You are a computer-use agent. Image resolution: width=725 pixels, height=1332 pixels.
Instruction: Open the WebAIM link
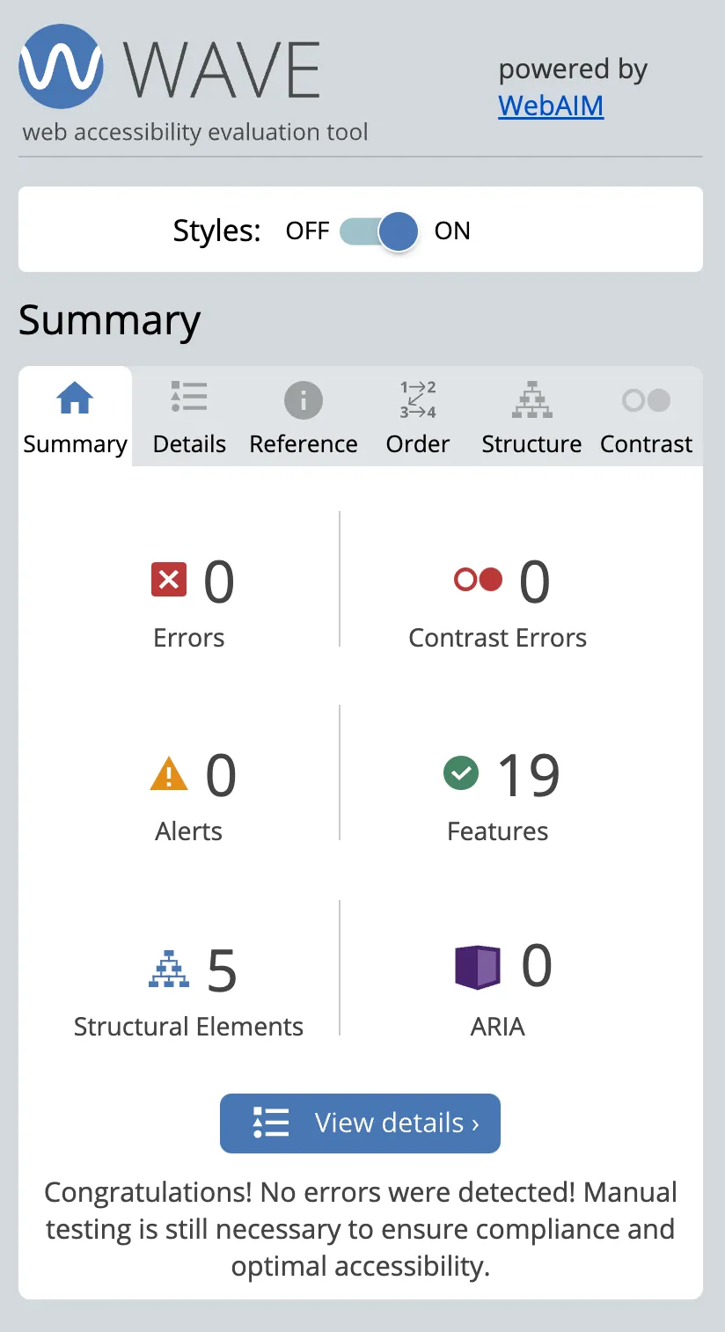550,105
